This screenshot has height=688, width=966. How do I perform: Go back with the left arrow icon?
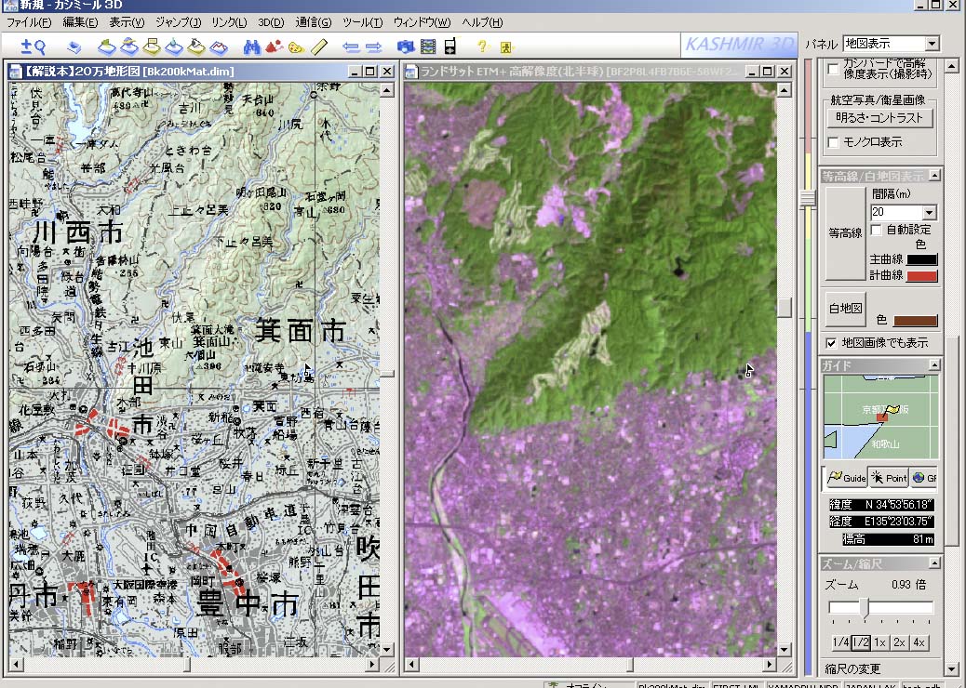(351, 46)
